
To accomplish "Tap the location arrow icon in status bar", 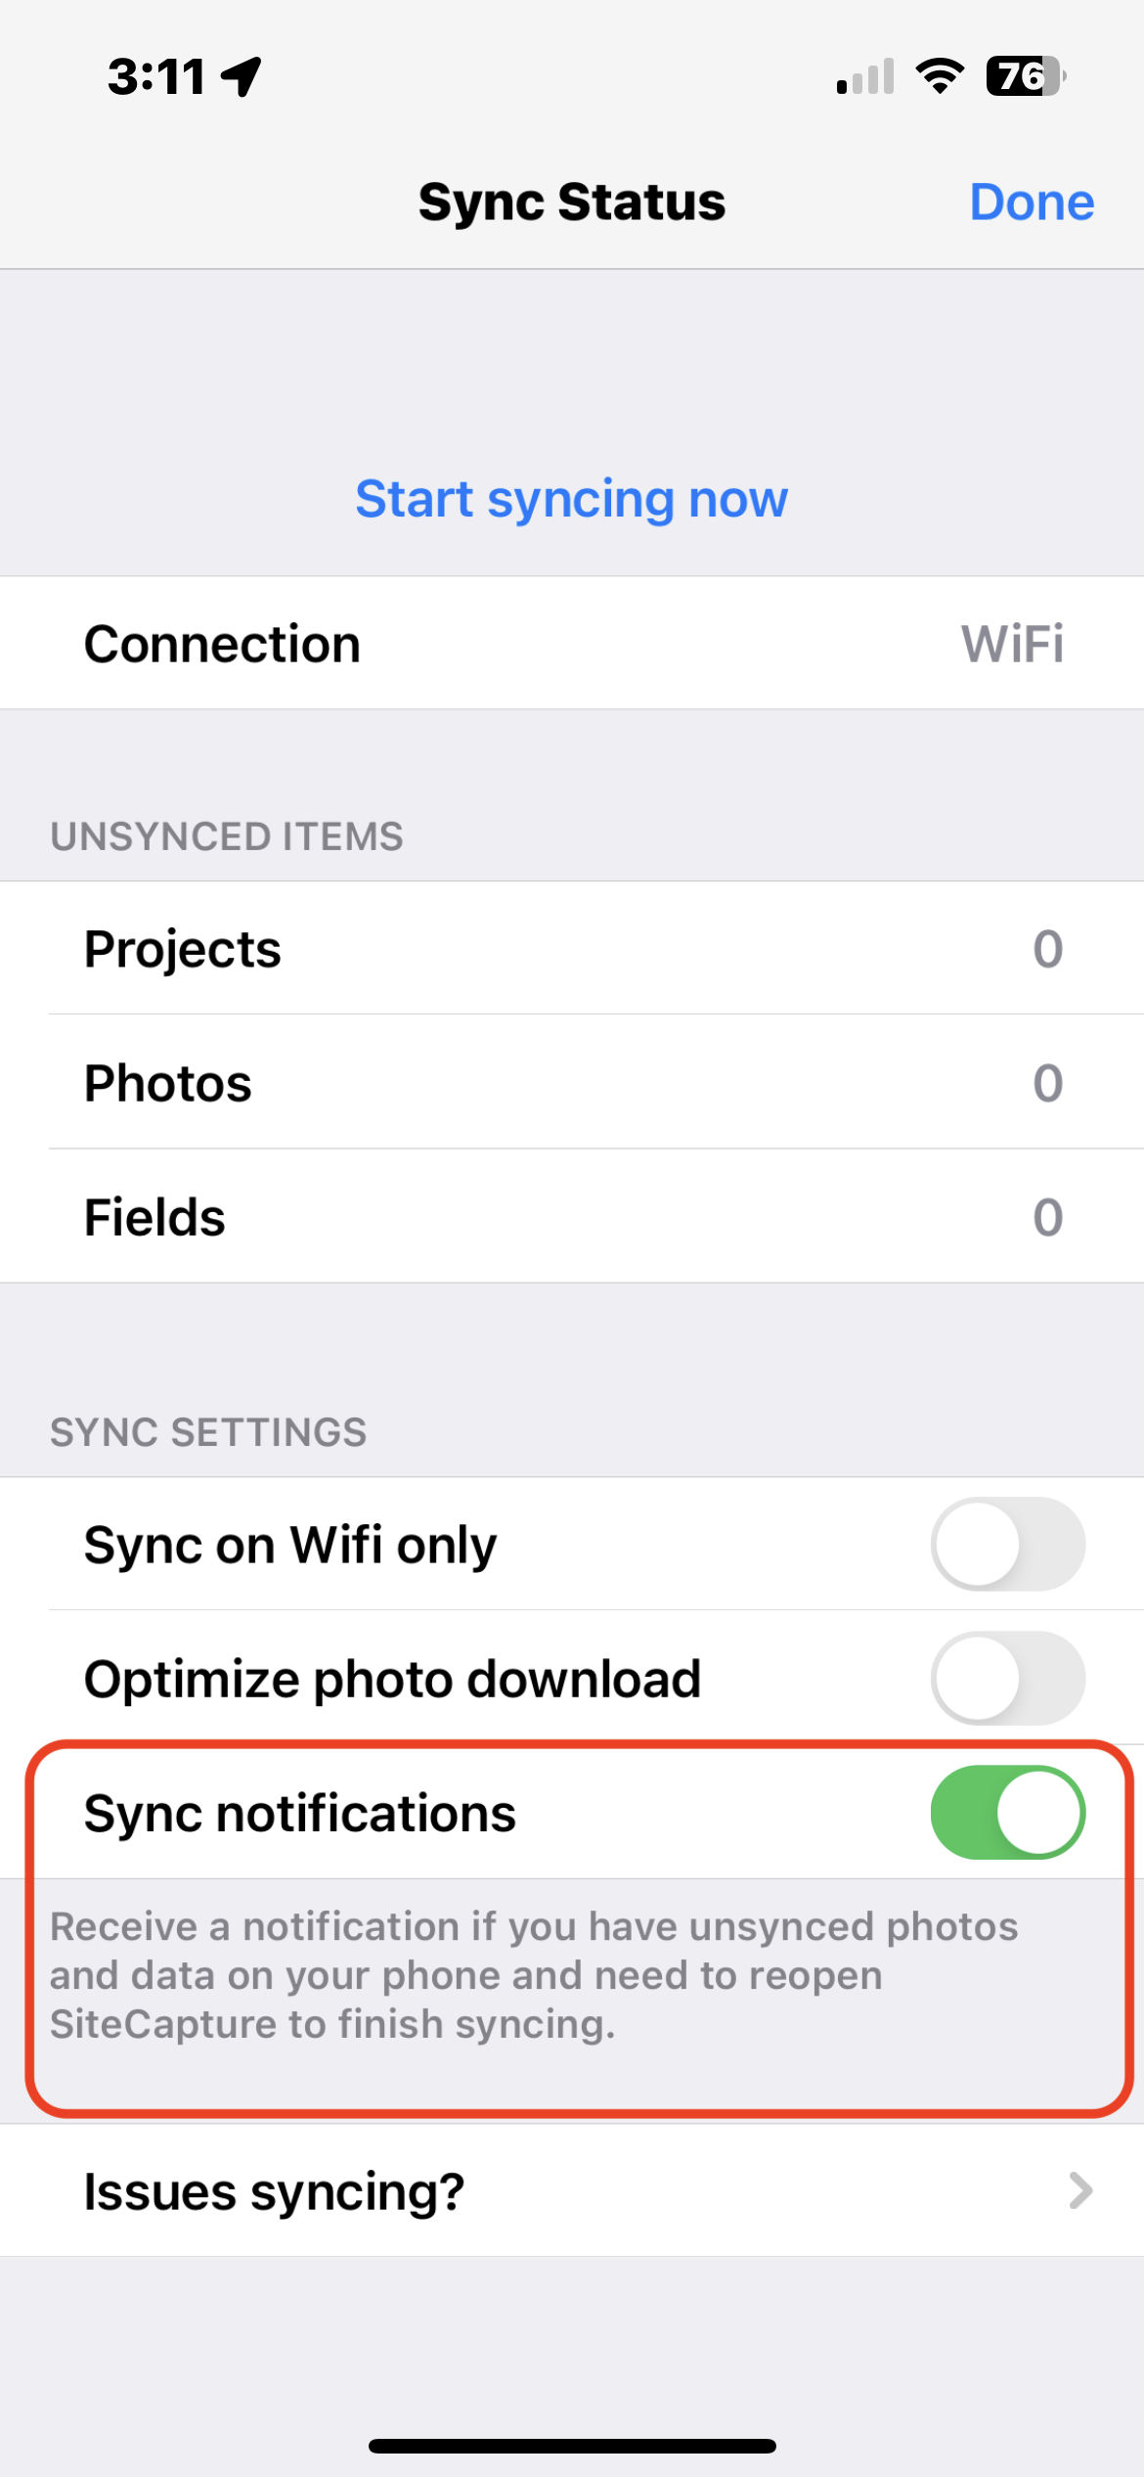I will [242, 76].
